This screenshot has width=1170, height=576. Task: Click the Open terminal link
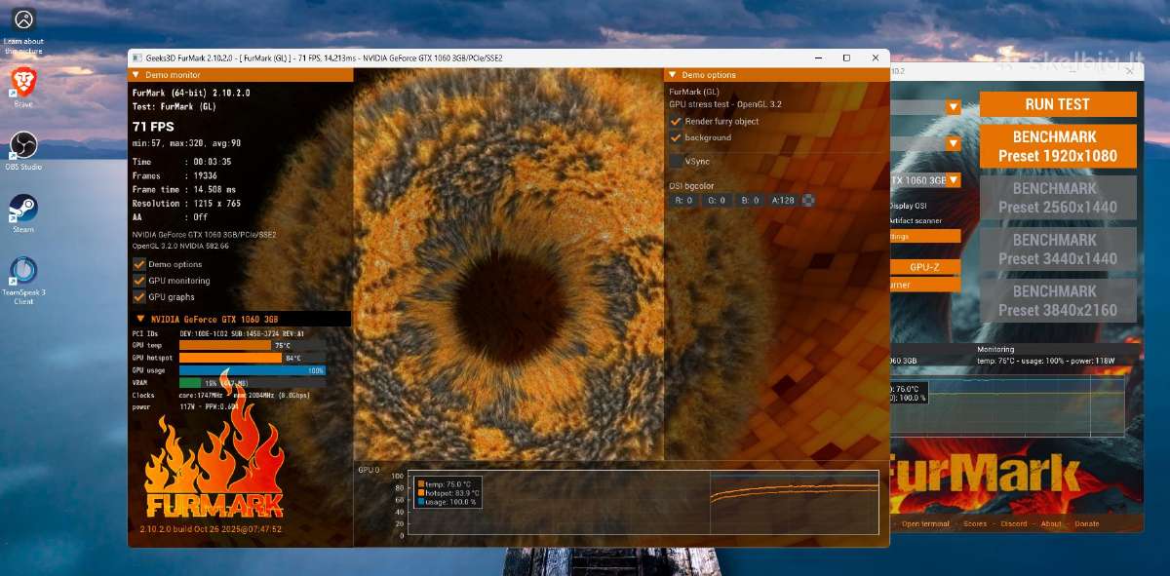point(925,524)
